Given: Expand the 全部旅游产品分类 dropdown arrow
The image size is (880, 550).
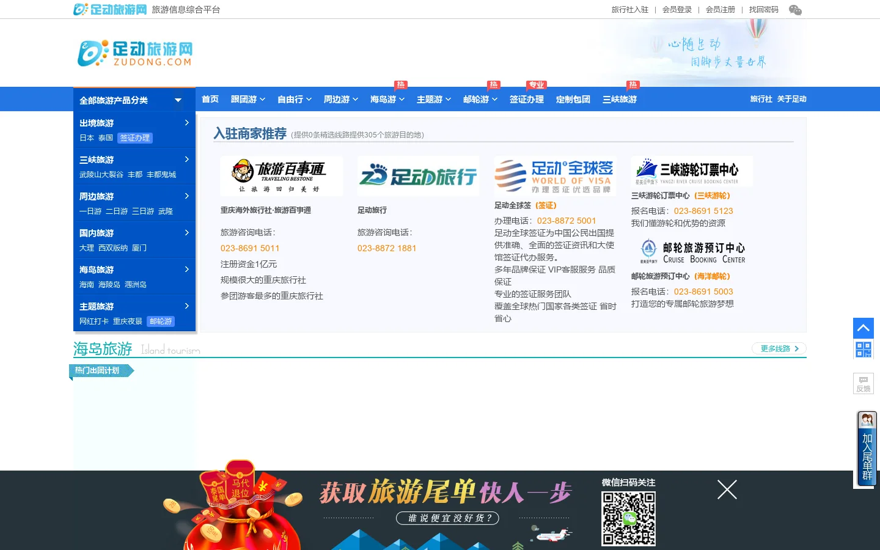Looking at the screenshot, I should click(x=178, y=100).
